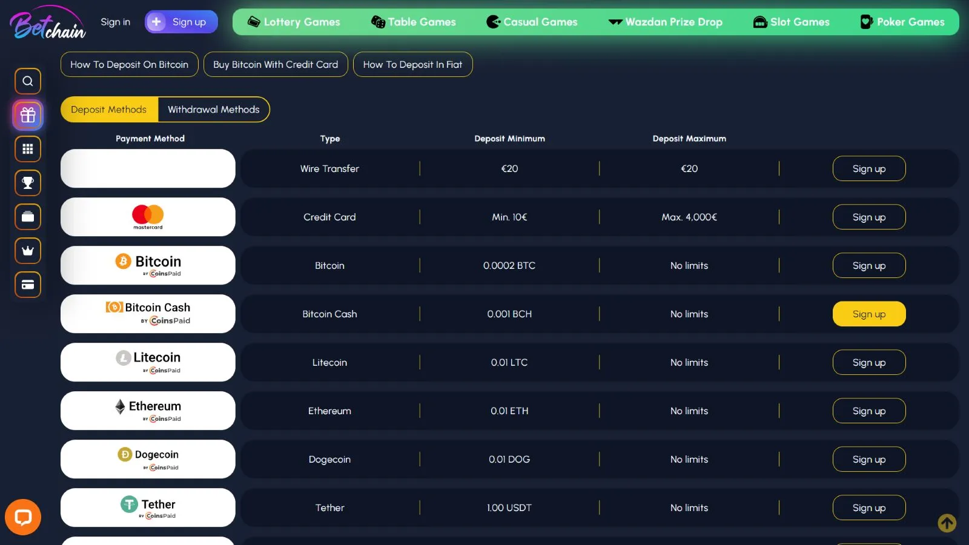Click the Betchain logo
Screen dimensions: 969x545
(47, 23)
